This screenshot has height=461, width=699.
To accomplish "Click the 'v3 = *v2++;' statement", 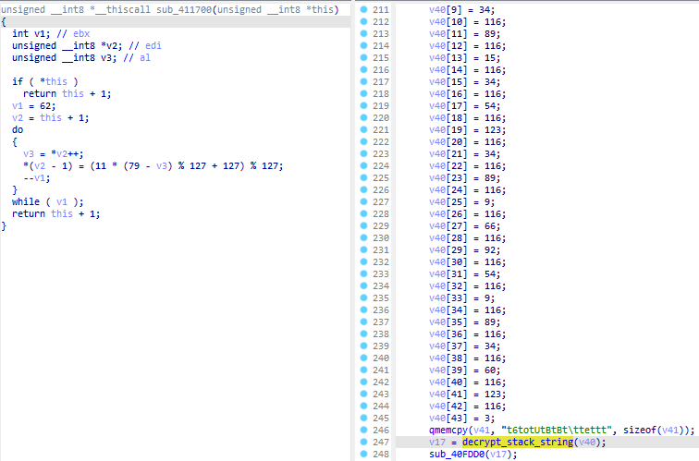I will pos(54,153).
